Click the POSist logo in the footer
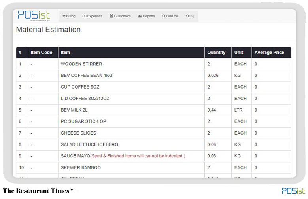This screenshot has width=308, height=199. tap(293, 191)
